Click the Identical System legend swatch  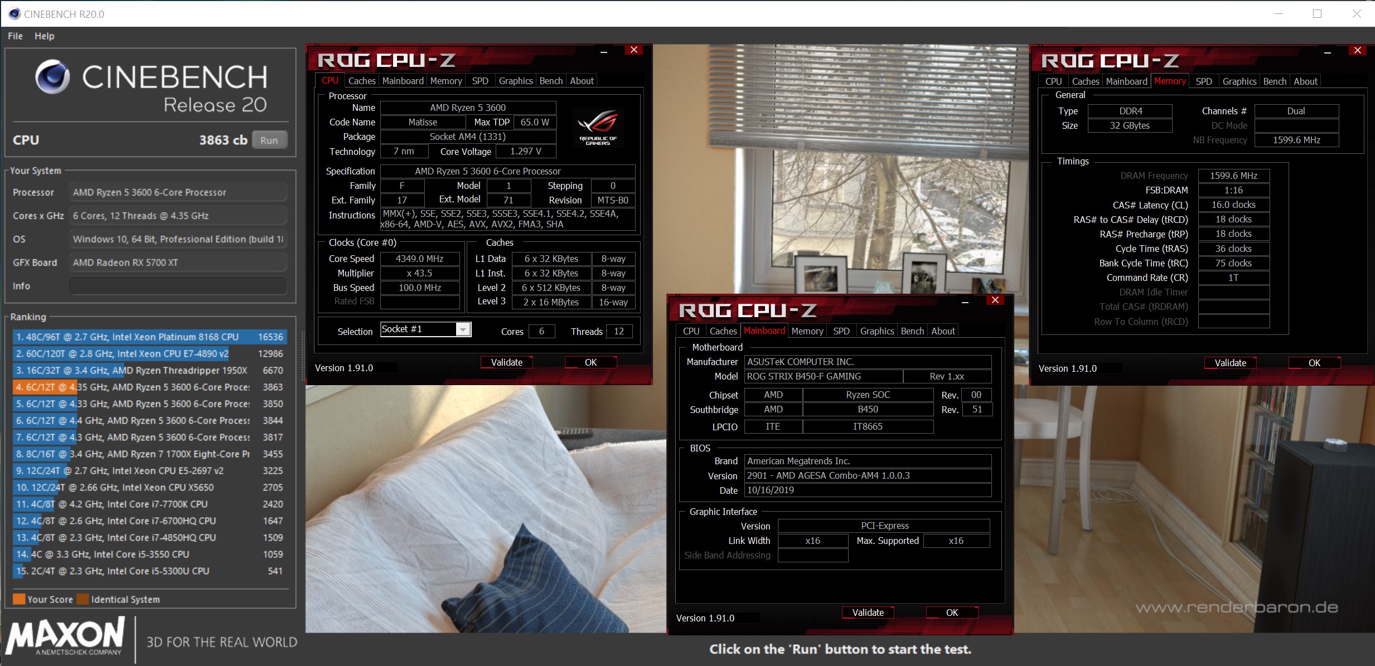click(x=83, y=599)
